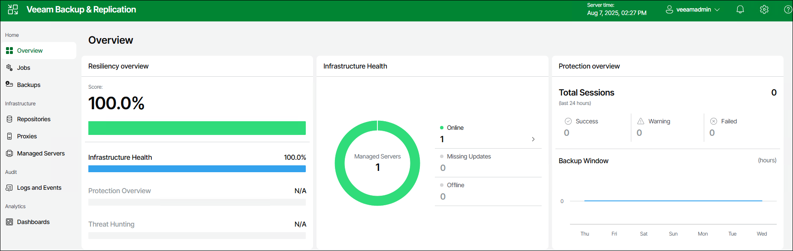The image size is (793, 251).
Task: Click the Repositories database icon
Action: click(9, 119)
